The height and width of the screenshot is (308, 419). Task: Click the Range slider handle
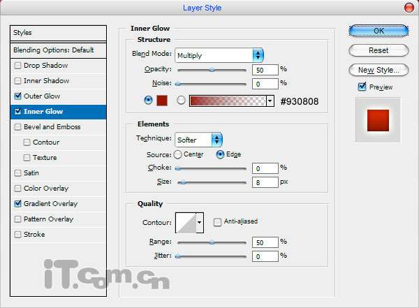[x=212, y=242]
